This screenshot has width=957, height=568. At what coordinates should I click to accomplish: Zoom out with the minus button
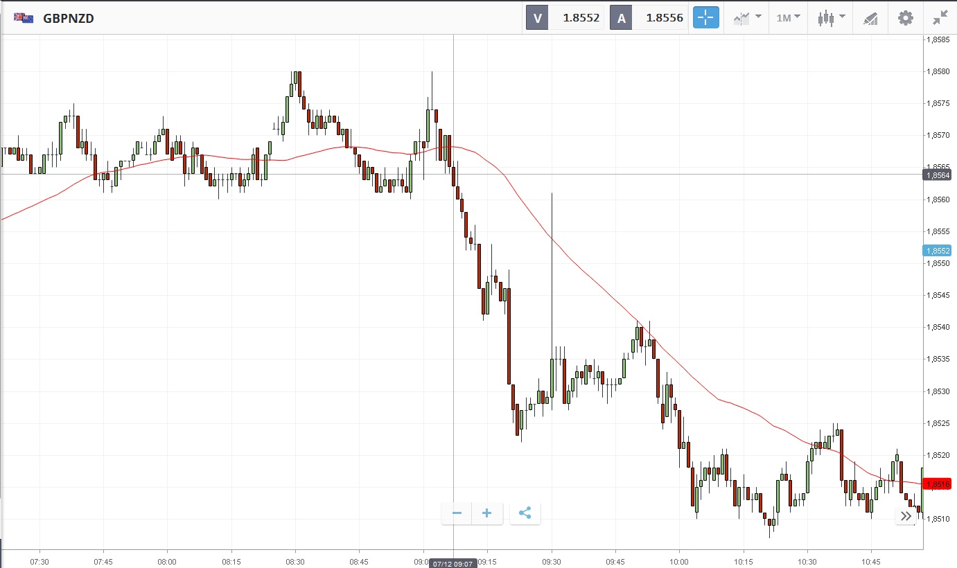[457, 513]
